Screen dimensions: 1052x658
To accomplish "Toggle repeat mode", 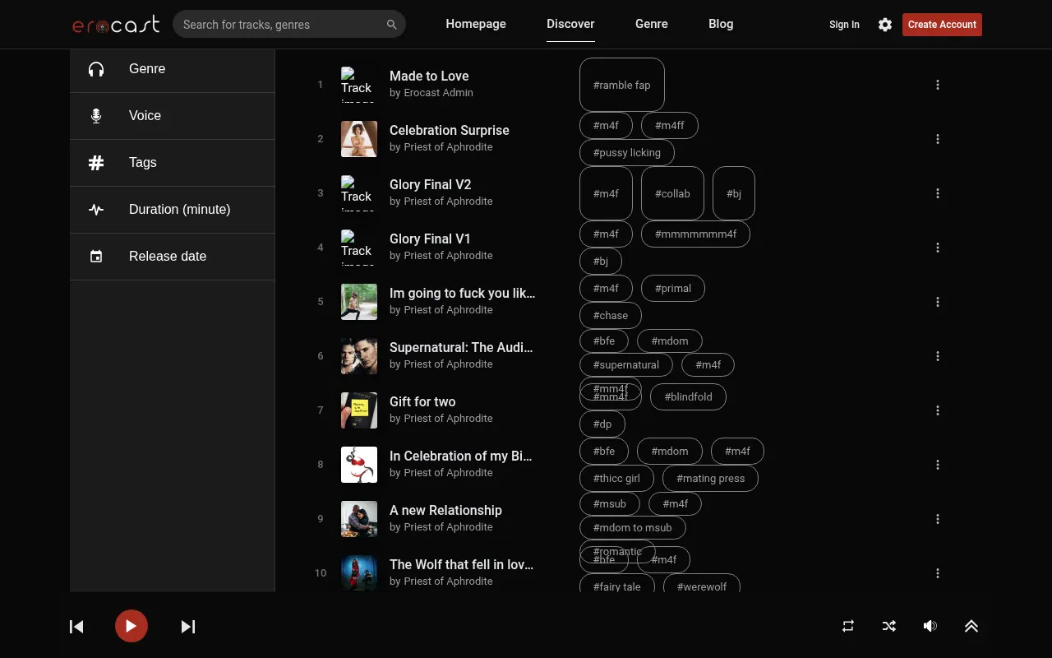I will [848, 626].
